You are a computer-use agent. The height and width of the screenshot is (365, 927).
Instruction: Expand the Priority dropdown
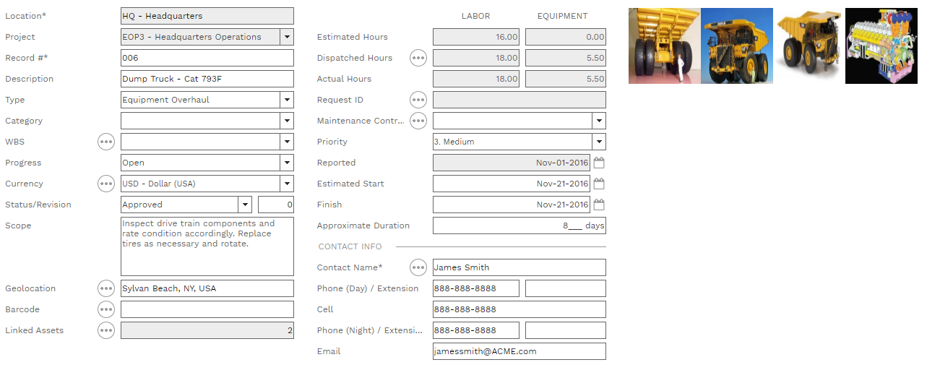click(599, 142)
